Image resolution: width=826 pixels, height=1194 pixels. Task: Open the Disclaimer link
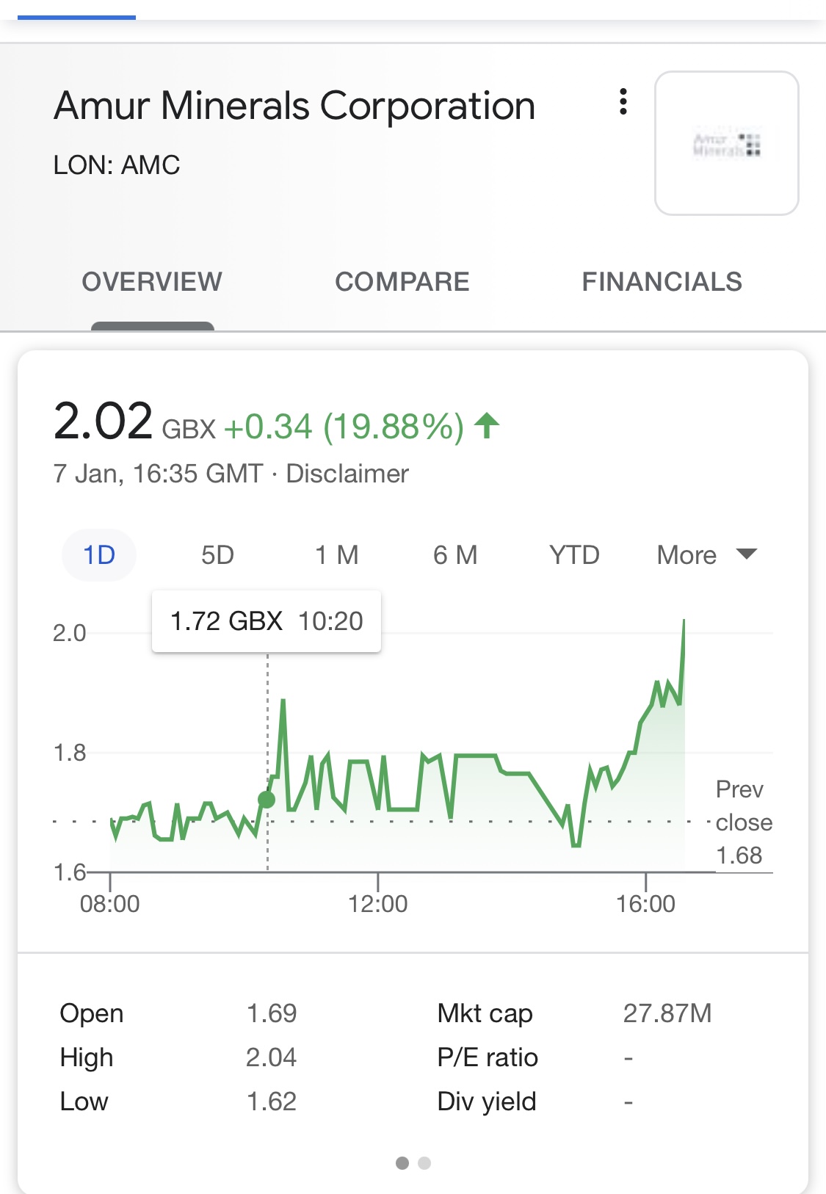tap(347, 474)
